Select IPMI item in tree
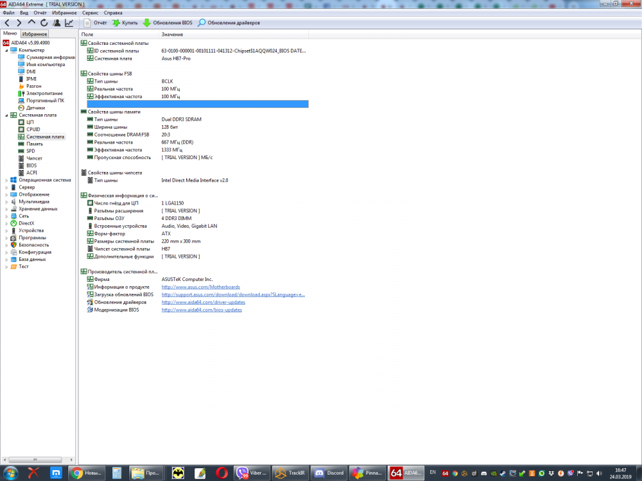 (28, 79)
